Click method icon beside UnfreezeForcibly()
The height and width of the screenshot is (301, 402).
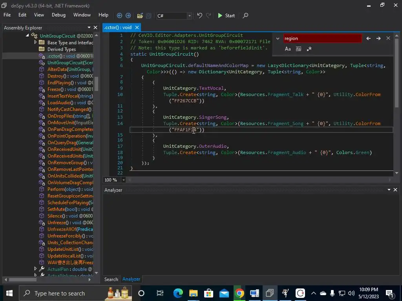point(42,236)
